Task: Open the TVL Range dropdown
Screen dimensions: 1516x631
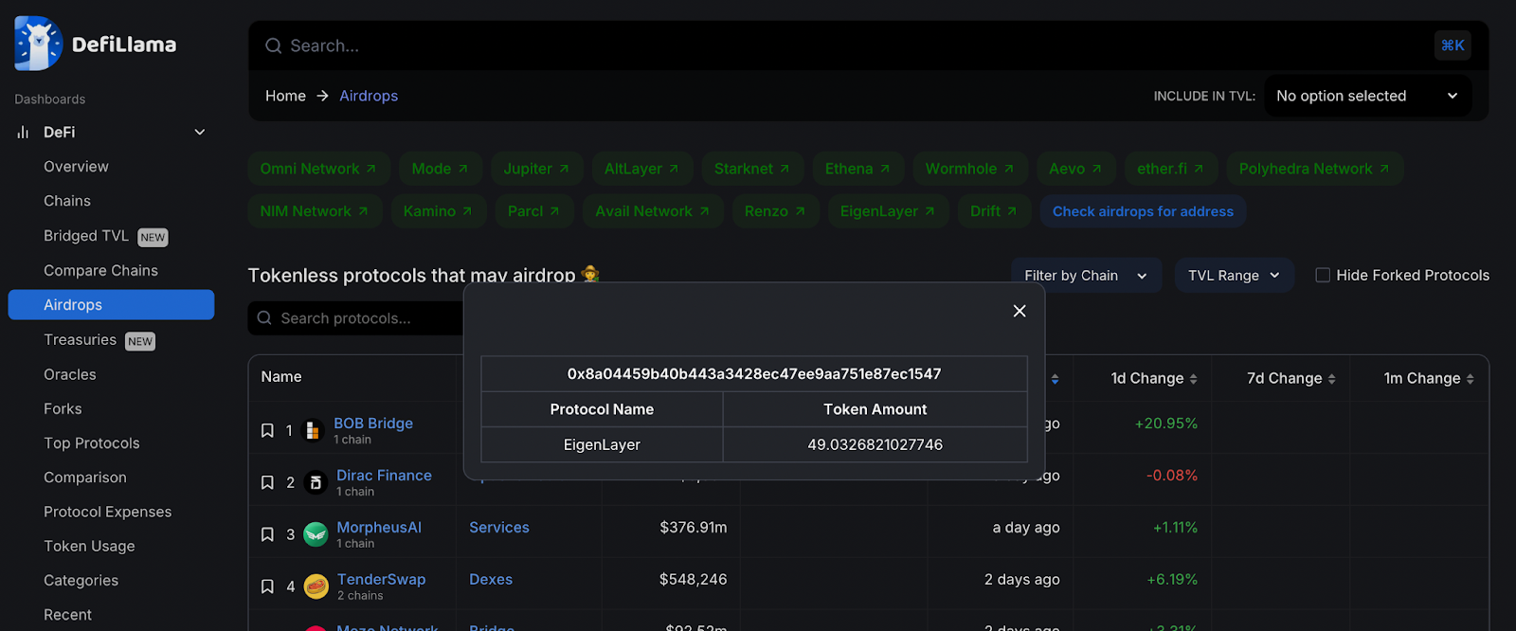Action: [1235, 276]
